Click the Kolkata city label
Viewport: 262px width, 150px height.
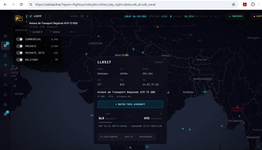coord(188,92)
